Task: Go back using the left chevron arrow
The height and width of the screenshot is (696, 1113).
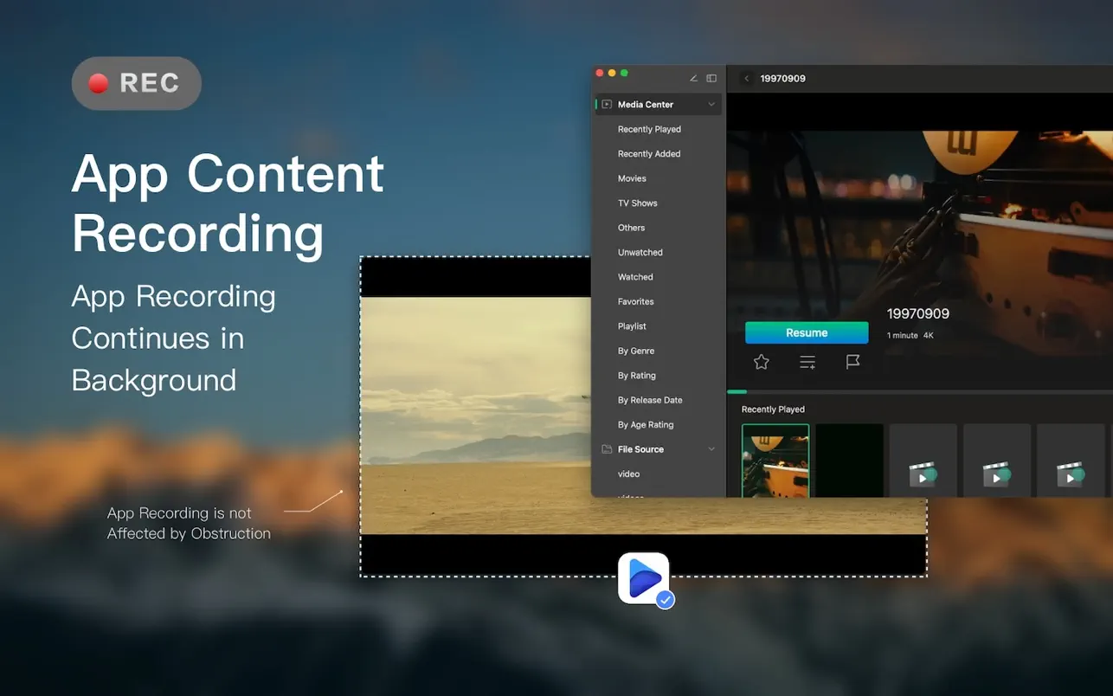Action: 747,79
